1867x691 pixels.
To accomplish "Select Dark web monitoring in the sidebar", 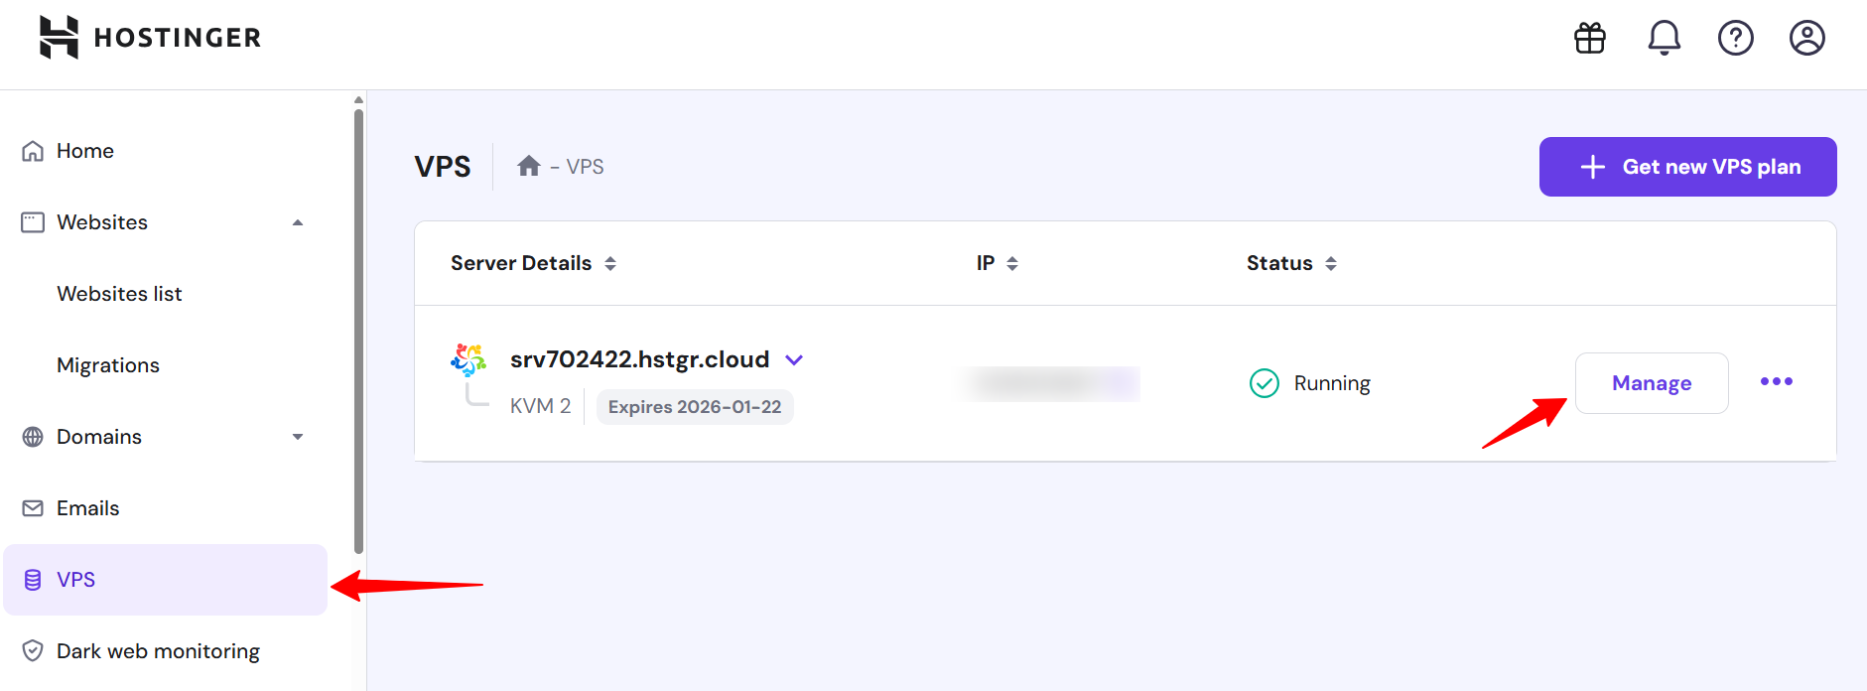I will pyautogui.click(x=158, y=650).
